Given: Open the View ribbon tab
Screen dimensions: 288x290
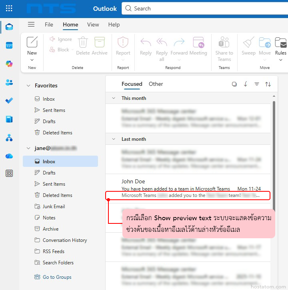Looking at the screenshot, I should pos(93,24).
